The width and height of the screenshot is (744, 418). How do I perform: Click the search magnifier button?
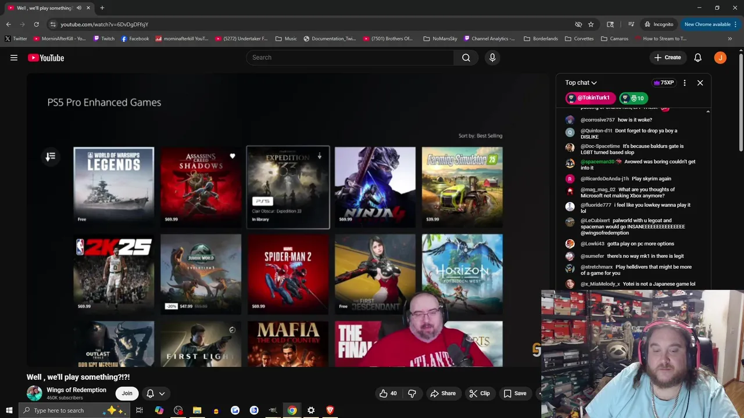[466, 57]
